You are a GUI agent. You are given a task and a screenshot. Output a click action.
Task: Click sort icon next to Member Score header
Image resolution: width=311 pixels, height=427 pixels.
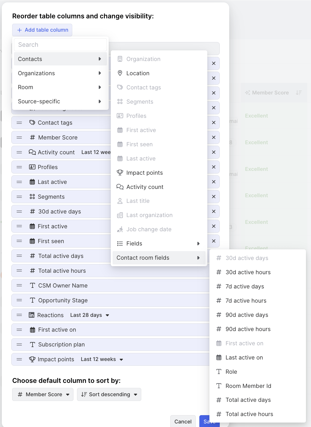point(299,93)
